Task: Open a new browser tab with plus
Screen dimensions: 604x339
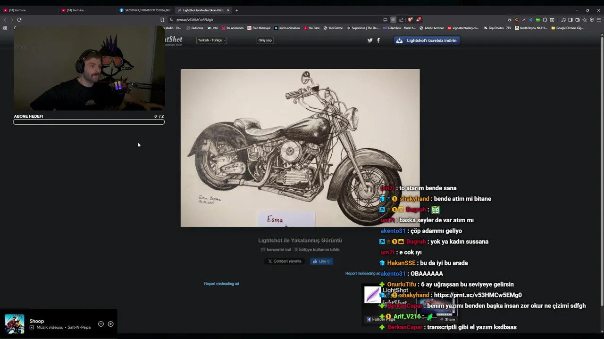Action: [237, 10]
